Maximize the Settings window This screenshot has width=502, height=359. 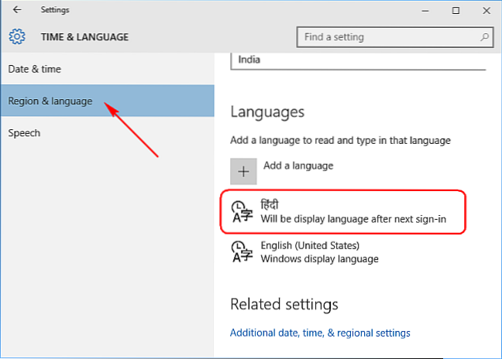456,10
